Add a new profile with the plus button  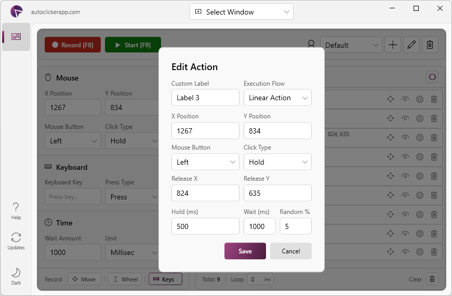(x=393, y=45)
